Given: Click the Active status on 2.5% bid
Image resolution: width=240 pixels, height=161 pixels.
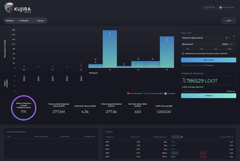Looking at the screenshot, I should [173, 156].
